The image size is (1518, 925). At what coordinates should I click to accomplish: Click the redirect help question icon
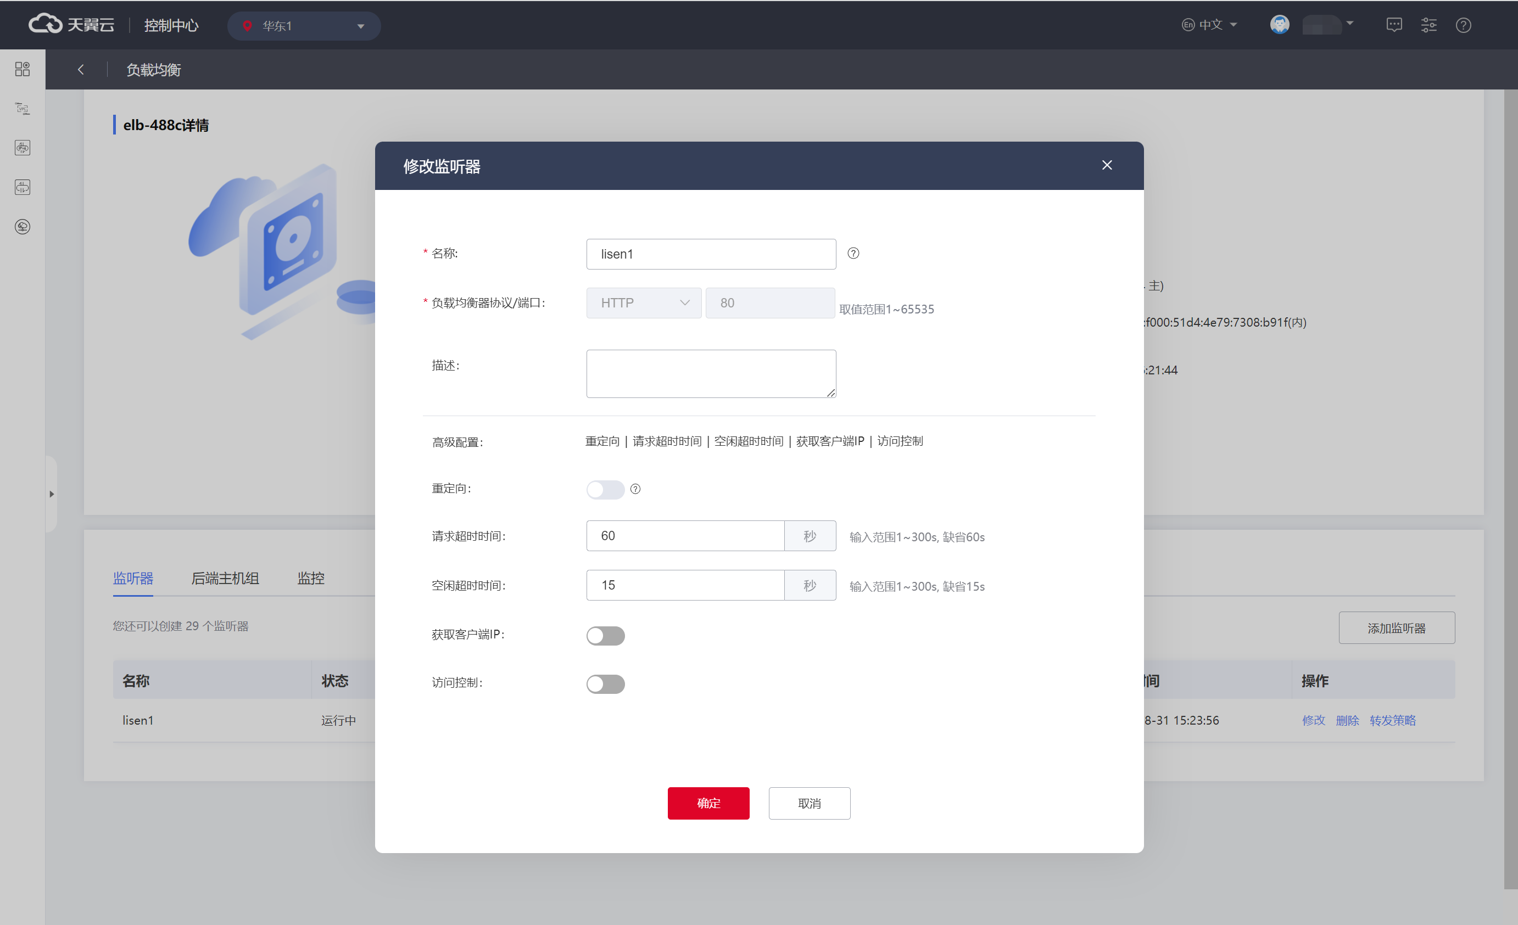pos(635,489)
